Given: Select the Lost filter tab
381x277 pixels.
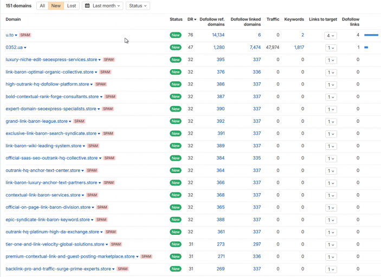Looking at the screenshot, I should click(72, 6).
